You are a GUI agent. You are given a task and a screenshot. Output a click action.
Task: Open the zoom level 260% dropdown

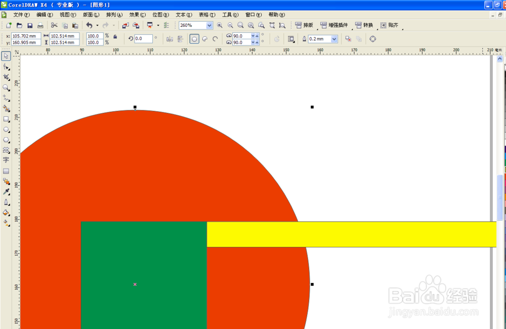pos(209,25)
